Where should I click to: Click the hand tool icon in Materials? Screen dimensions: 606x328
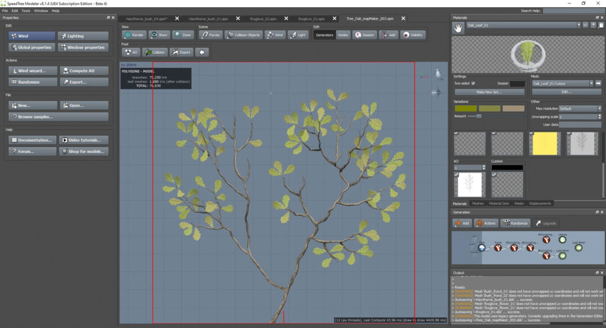(x=457, y=27)
